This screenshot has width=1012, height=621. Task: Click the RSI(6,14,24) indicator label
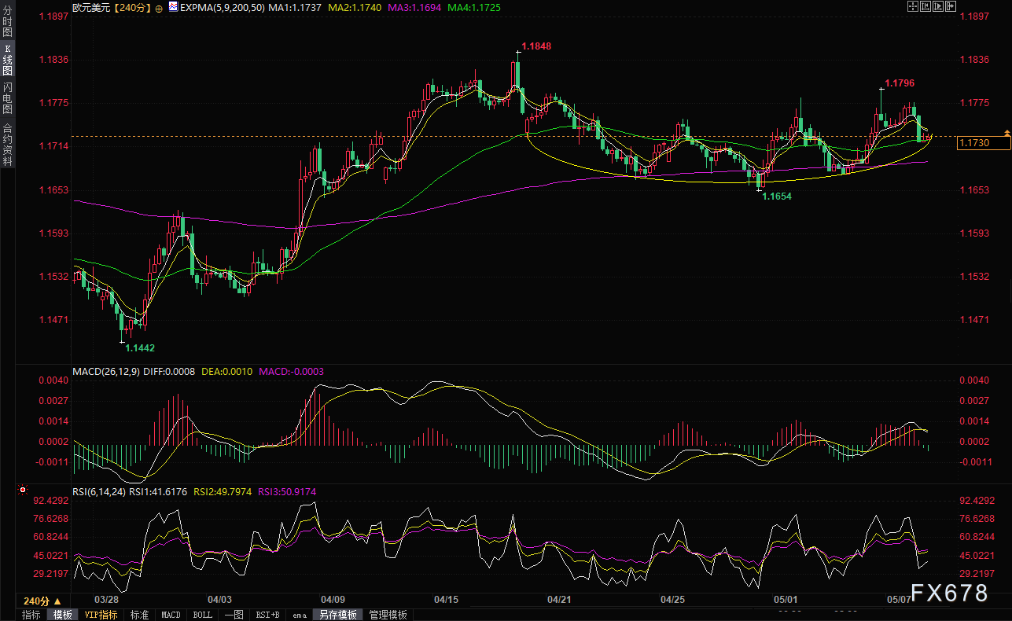coord(99,491)
